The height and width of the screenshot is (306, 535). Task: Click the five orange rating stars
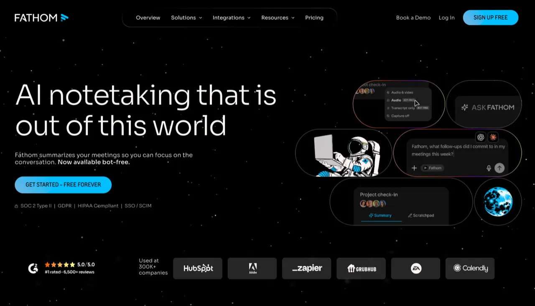(x=60, y=265)
